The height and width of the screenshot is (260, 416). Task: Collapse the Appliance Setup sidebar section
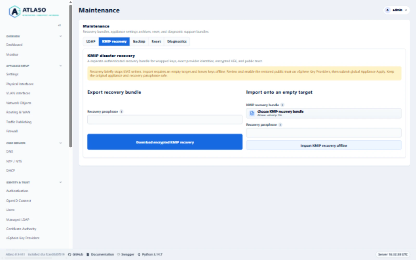tap(61, 66)
